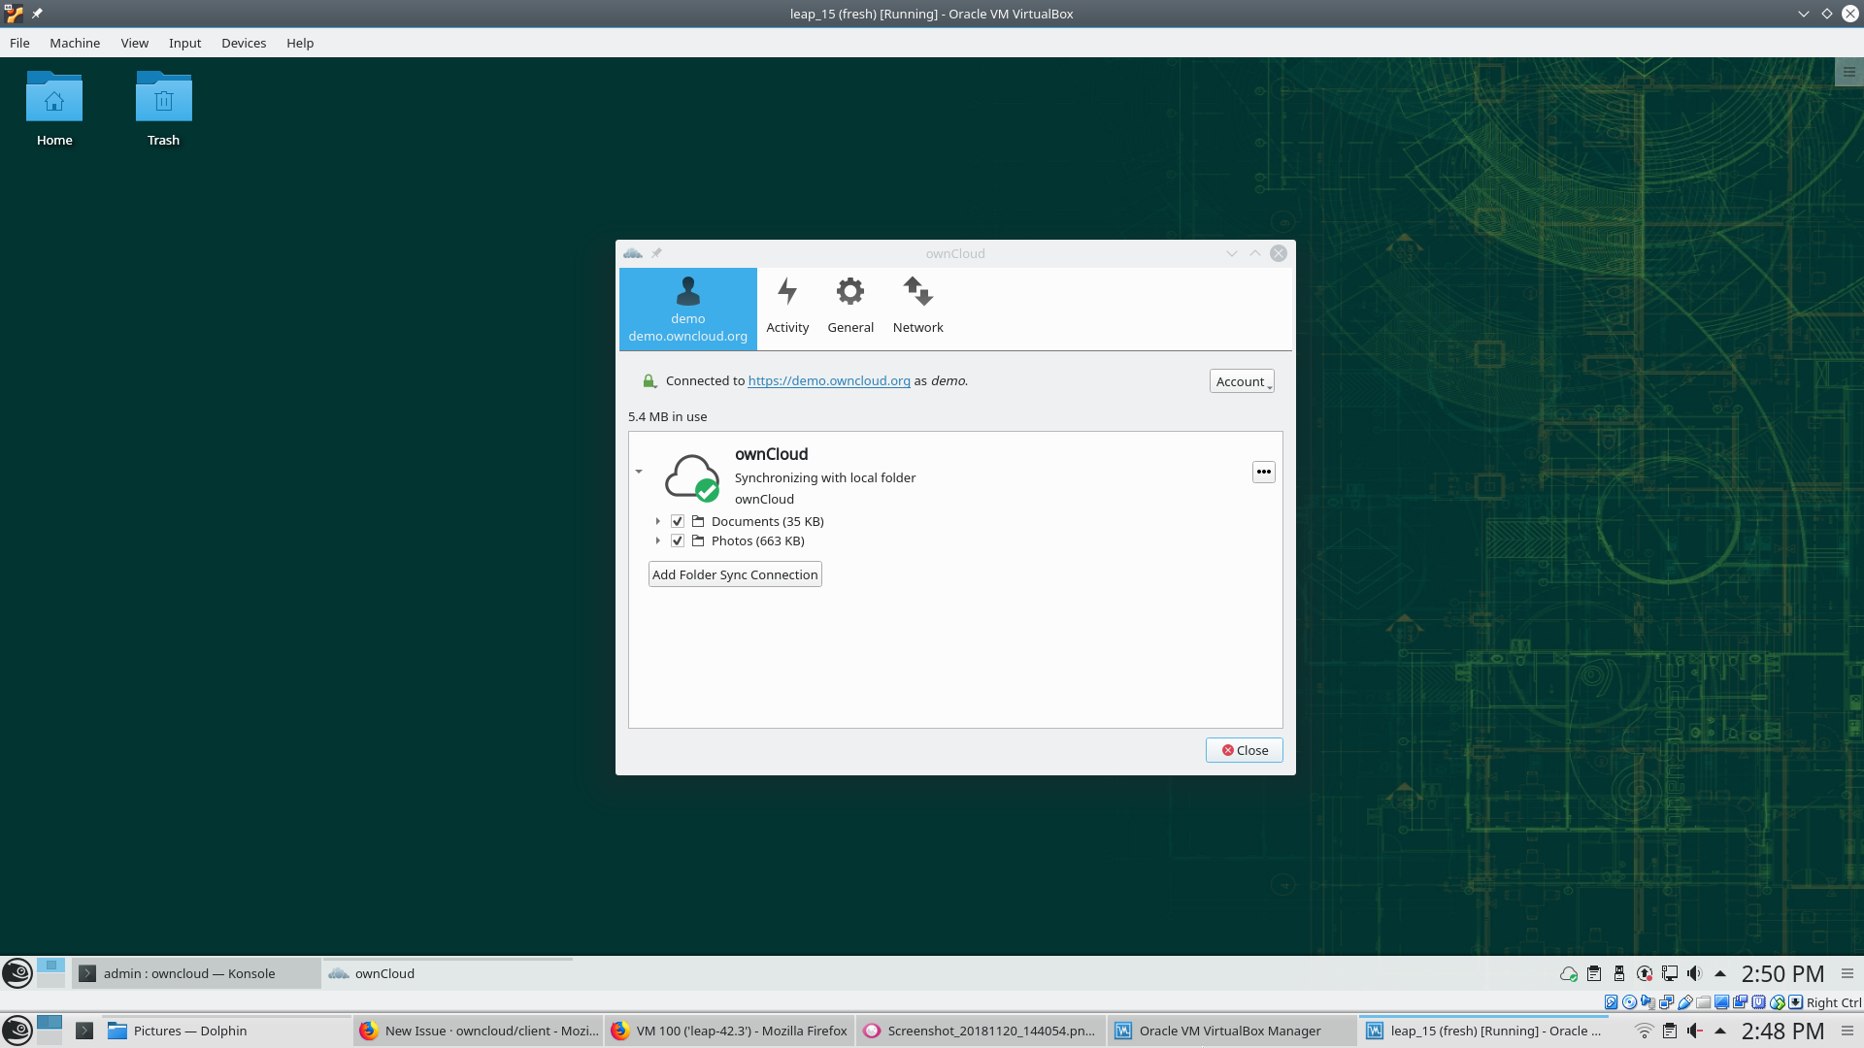Switch to ownCloud guest taskbar entry
The height and width of the screenshot is (1048, 1864).
pos(447,973)
